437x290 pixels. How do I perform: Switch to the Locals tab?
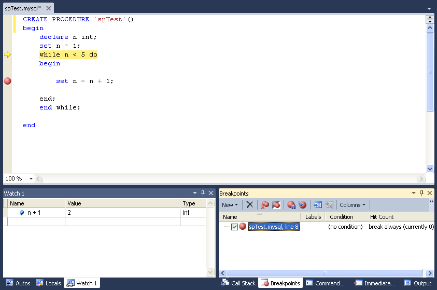pos(48,283)
